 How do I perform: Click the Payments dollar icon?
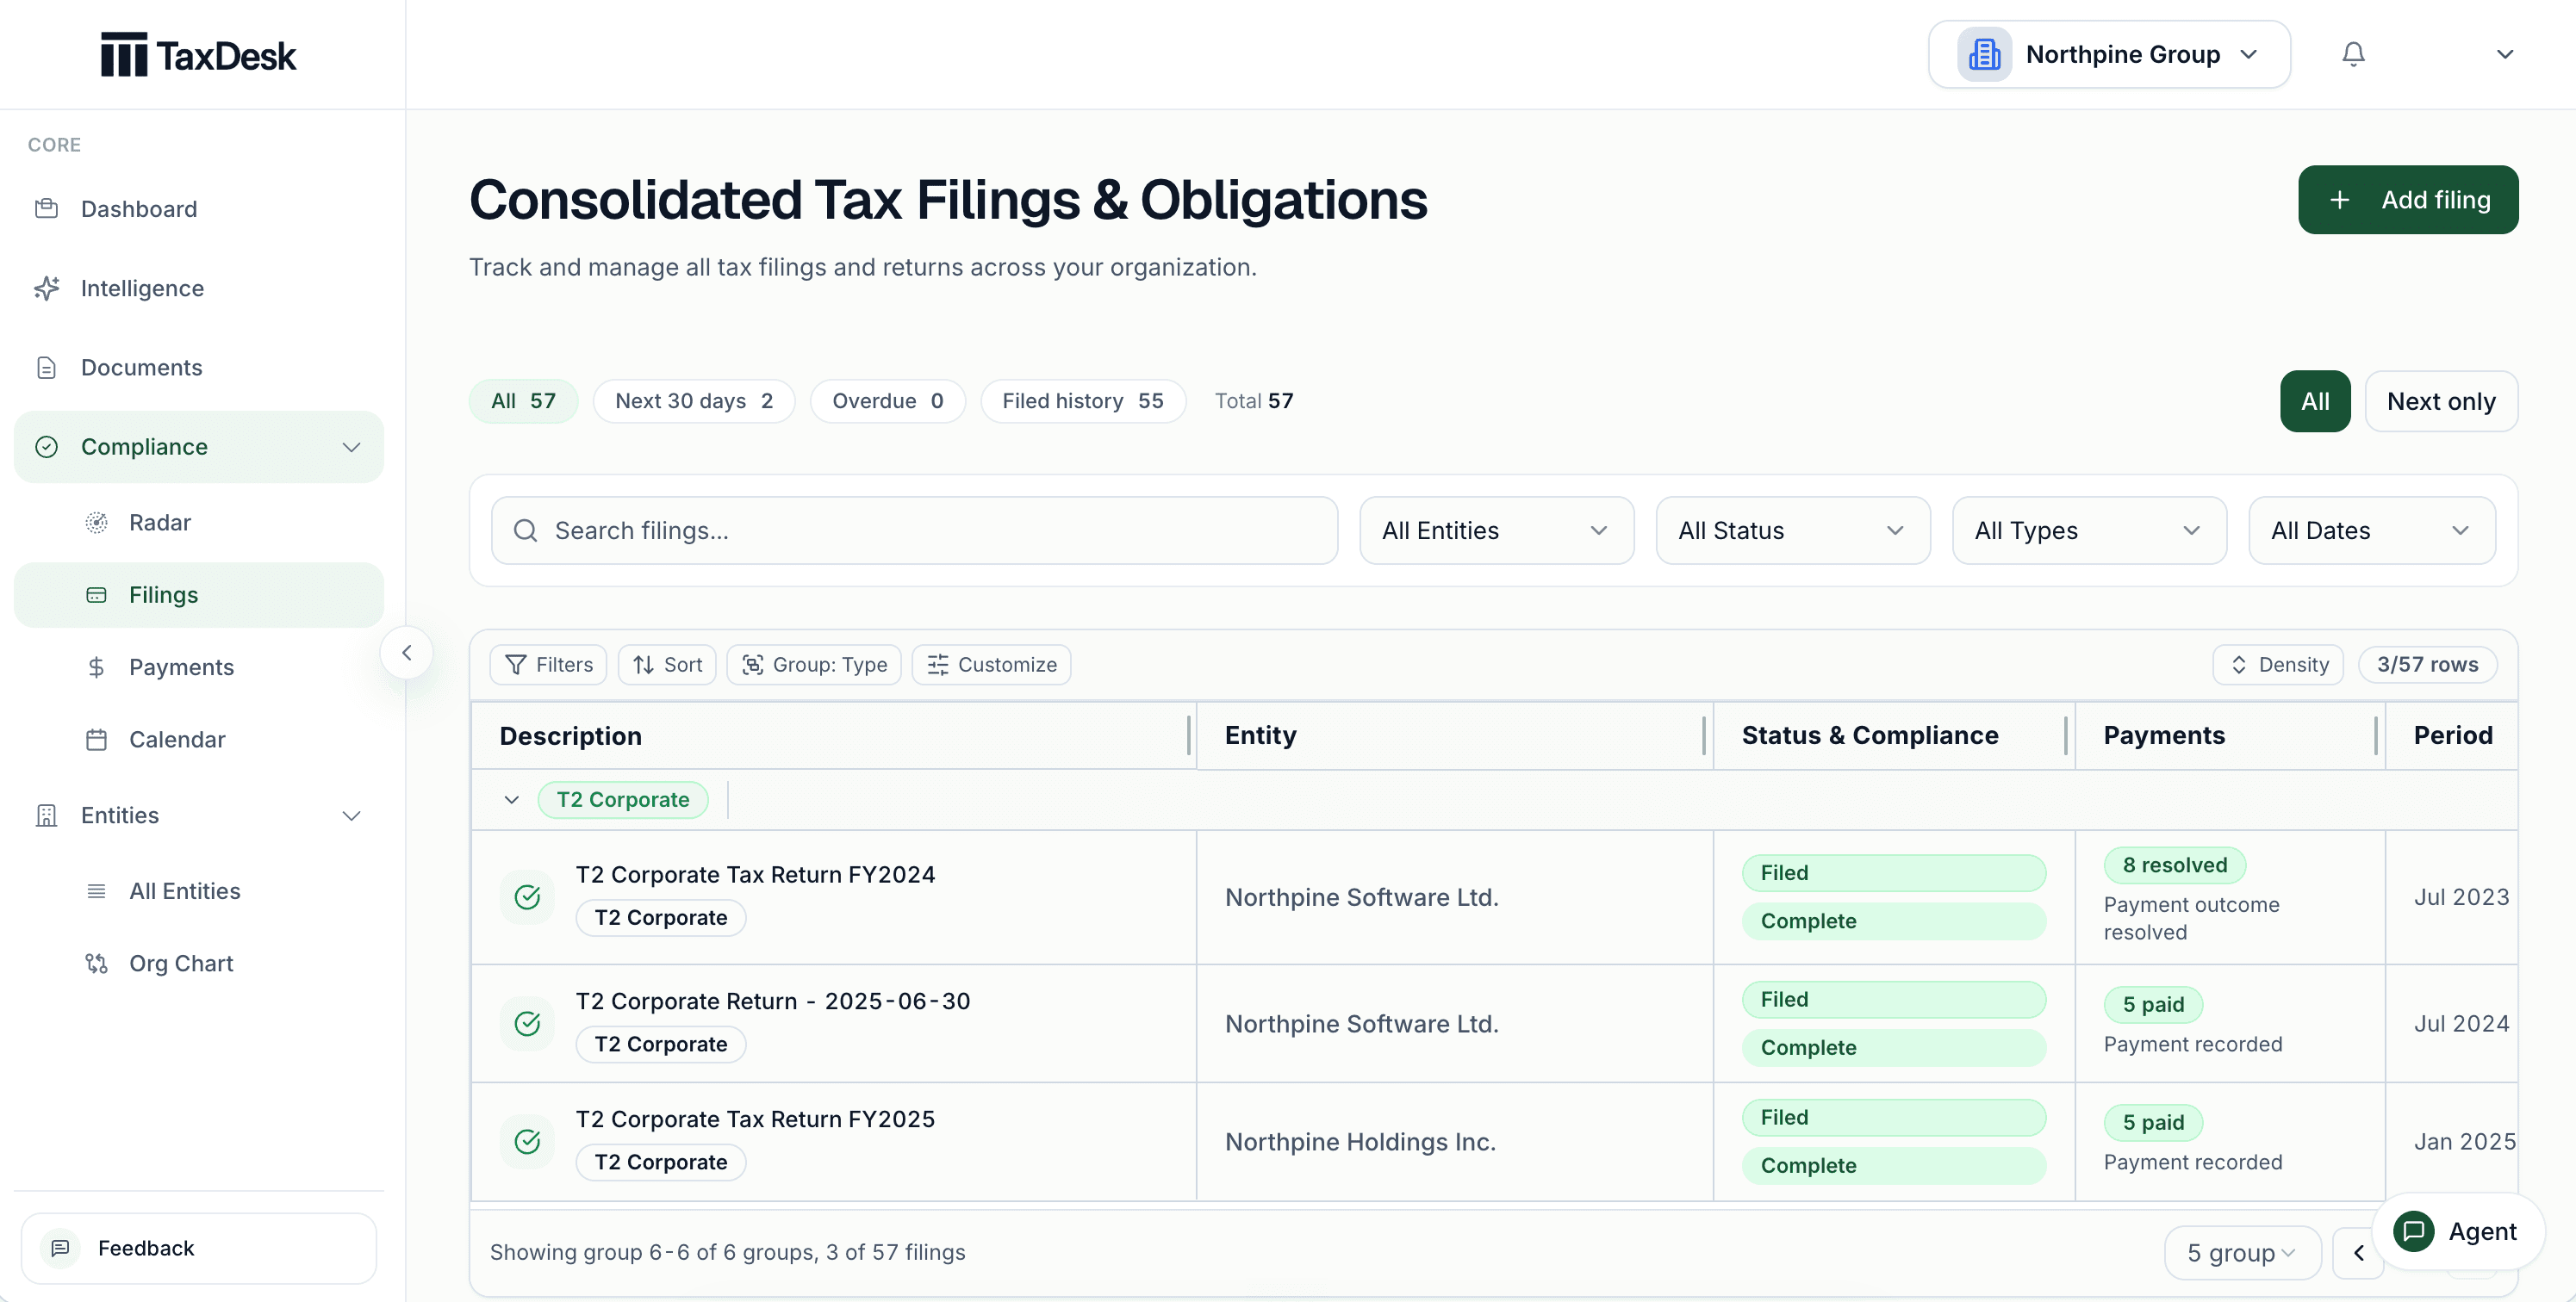point(96,666)
